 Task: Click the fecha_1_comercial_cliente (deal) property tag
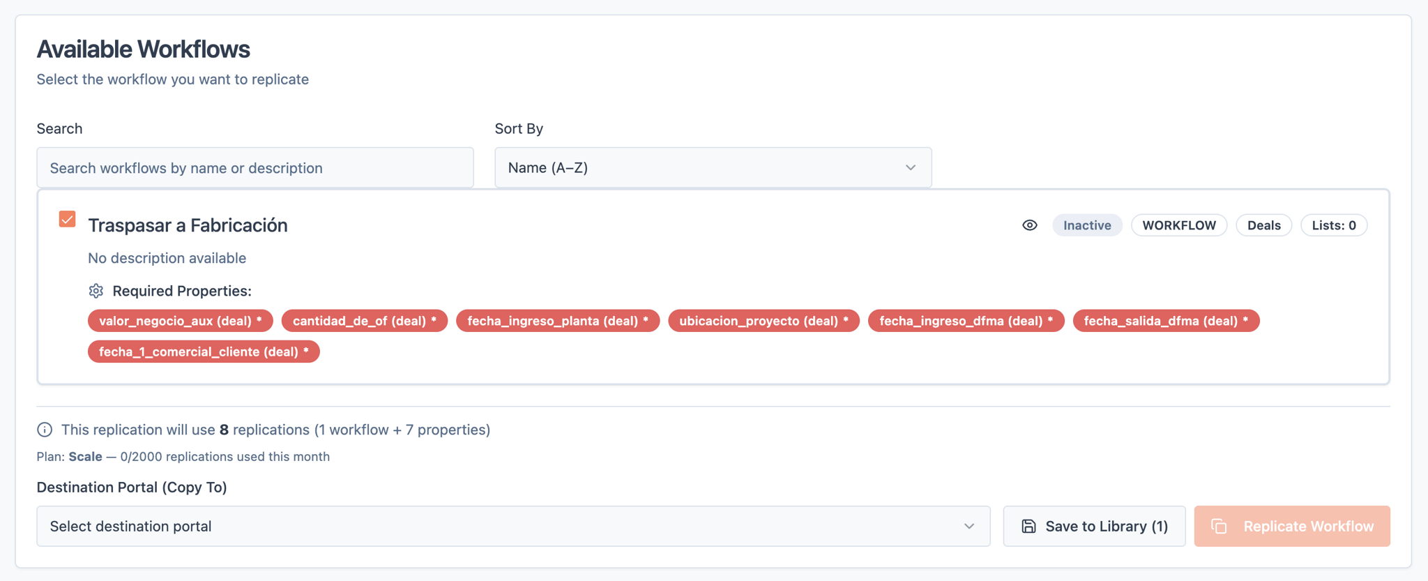[204, 352]
